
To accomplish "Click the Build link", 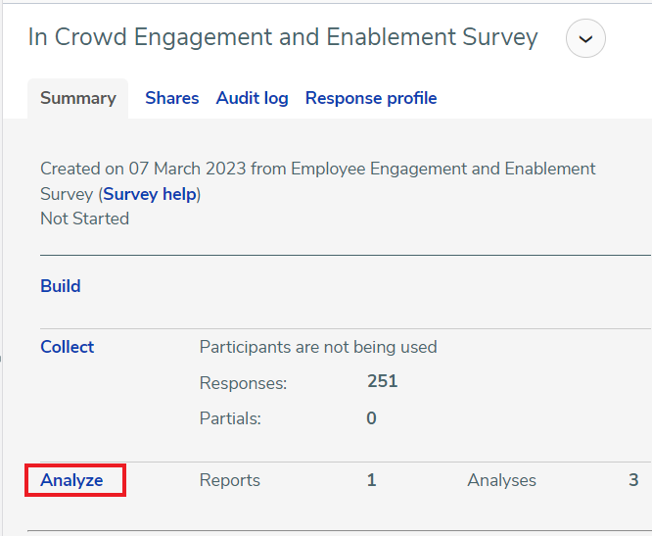I will [x=61, y=286].
